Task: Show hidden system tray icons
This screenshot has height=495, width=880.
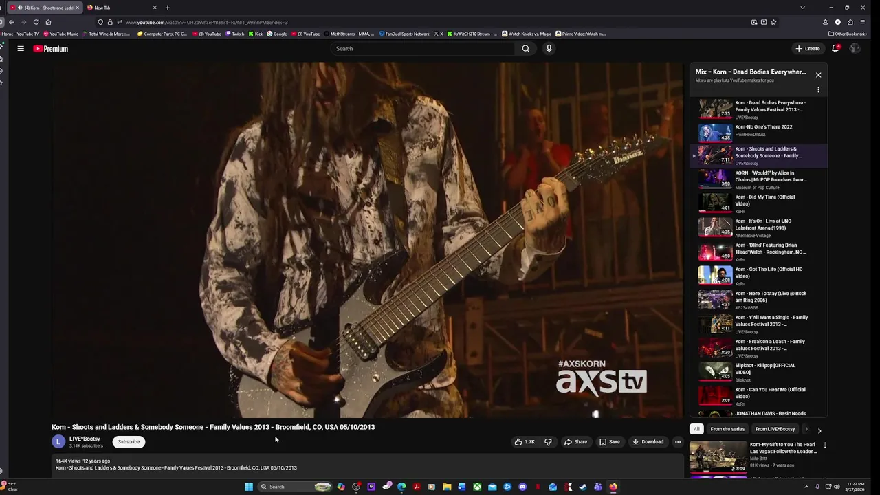Action: coord(806,487)
